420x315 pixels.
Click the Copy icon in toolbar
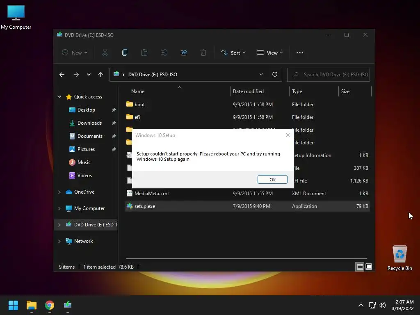pyautogui.click(x=125, y=53)
